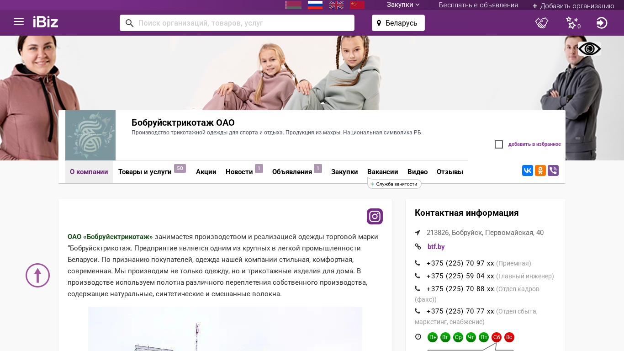
Task: Click the Ср weekday circle
Action: (x=458, y=337)
